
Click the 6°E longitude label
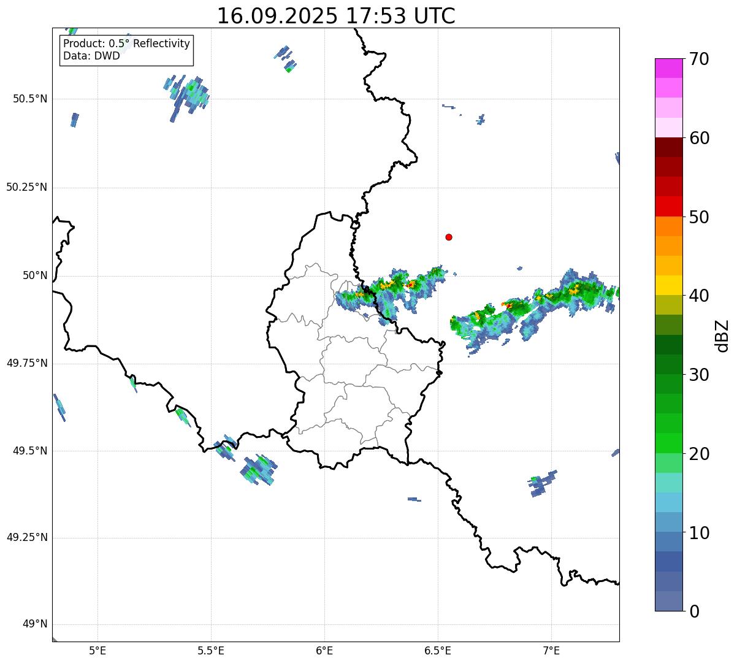click(x=324, y=651)
